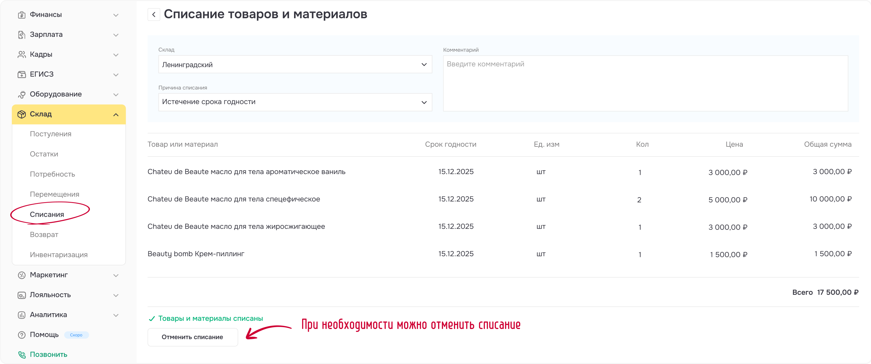Click the ЕГИСЗ medical case icon

click(22, 75)
